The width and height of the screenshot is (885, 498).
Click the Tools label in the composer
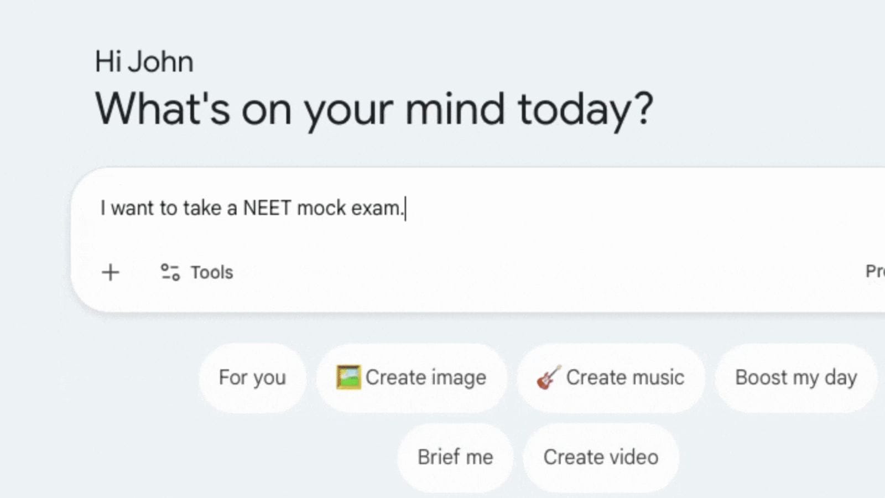coord(211,272)
